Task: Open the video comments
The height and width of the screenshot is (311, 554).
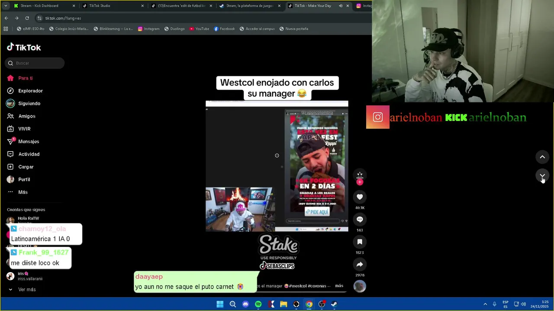Action: pyautogui.click(x=360, y=219)
